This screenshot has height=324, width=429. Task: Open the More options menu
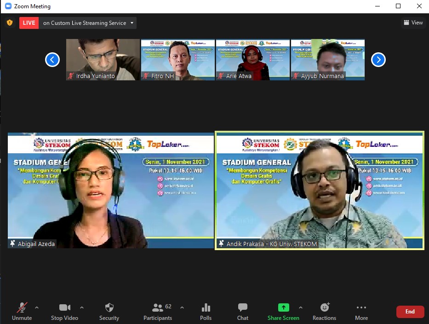(361, 312)
